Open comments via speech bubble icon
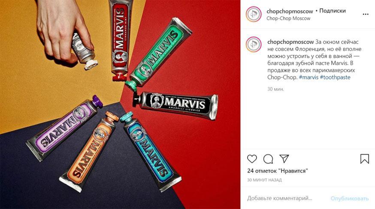The image size is (375, 209). [268, 159]
